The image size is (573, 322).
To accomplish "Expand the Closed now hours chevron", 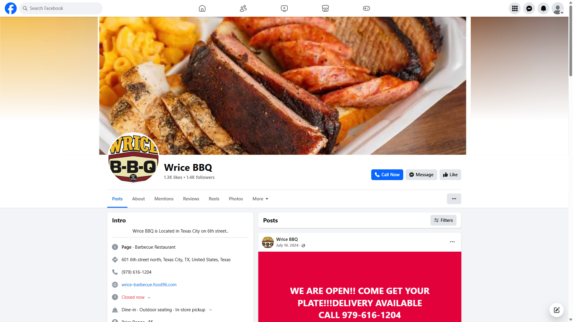I will click(x=149, y=298).
